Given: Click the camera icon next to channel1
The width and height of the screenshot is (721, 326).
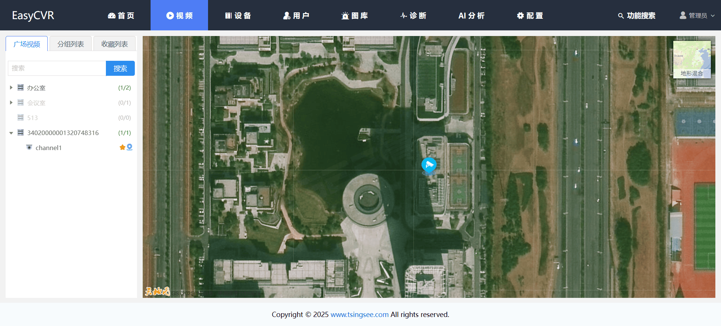Looking at the screenshot, I should pos(29,147).
